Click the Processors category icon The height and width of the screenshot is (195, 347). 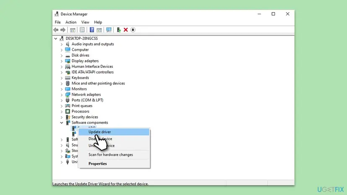coord(68,111)
